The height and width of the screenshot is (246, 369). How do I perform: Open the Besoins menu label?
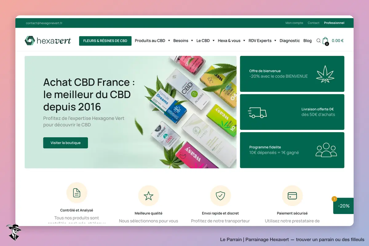(x=181, y=41)
